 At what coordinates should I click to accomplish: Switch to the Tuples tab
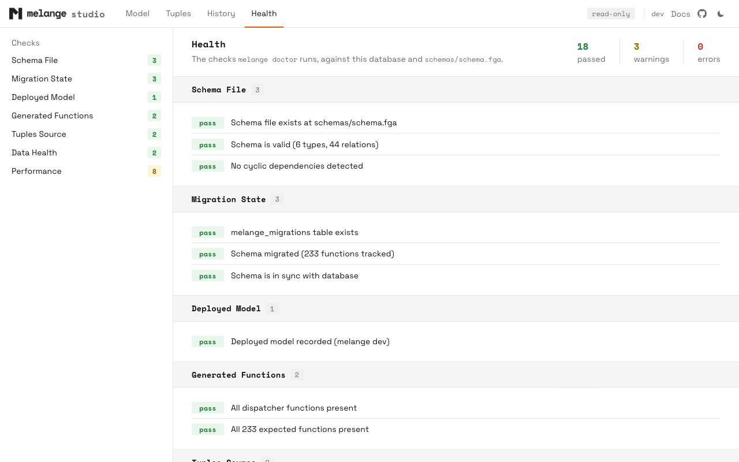pyautogui.click(x=178, y=14)
